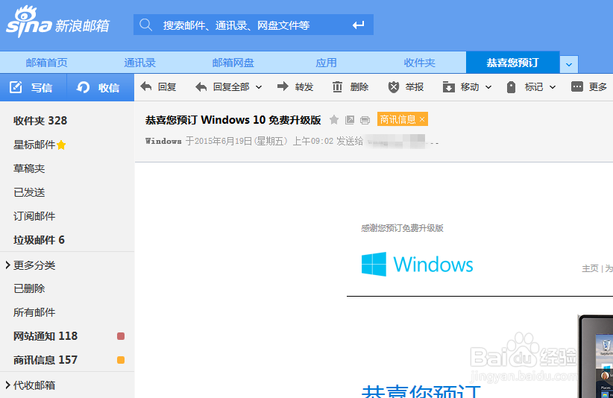Click the red swatch beside 网站通知

coord(121,336)
